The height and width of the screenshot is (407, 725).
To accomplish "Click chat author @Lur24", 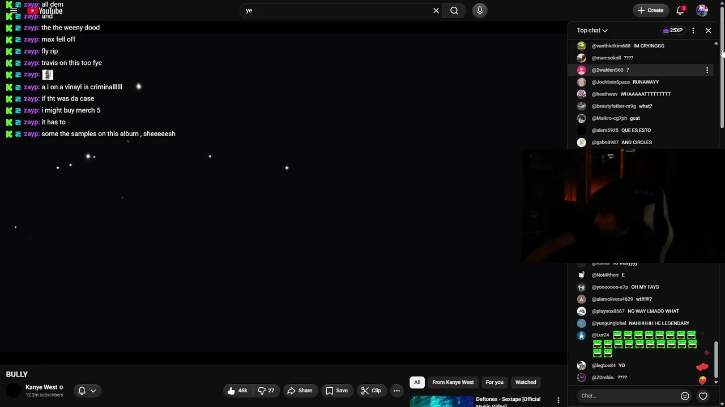I will coord(600,335).
